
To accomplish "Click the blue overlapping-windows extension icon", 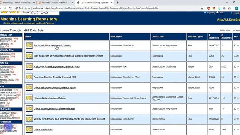I will (219, 8).
